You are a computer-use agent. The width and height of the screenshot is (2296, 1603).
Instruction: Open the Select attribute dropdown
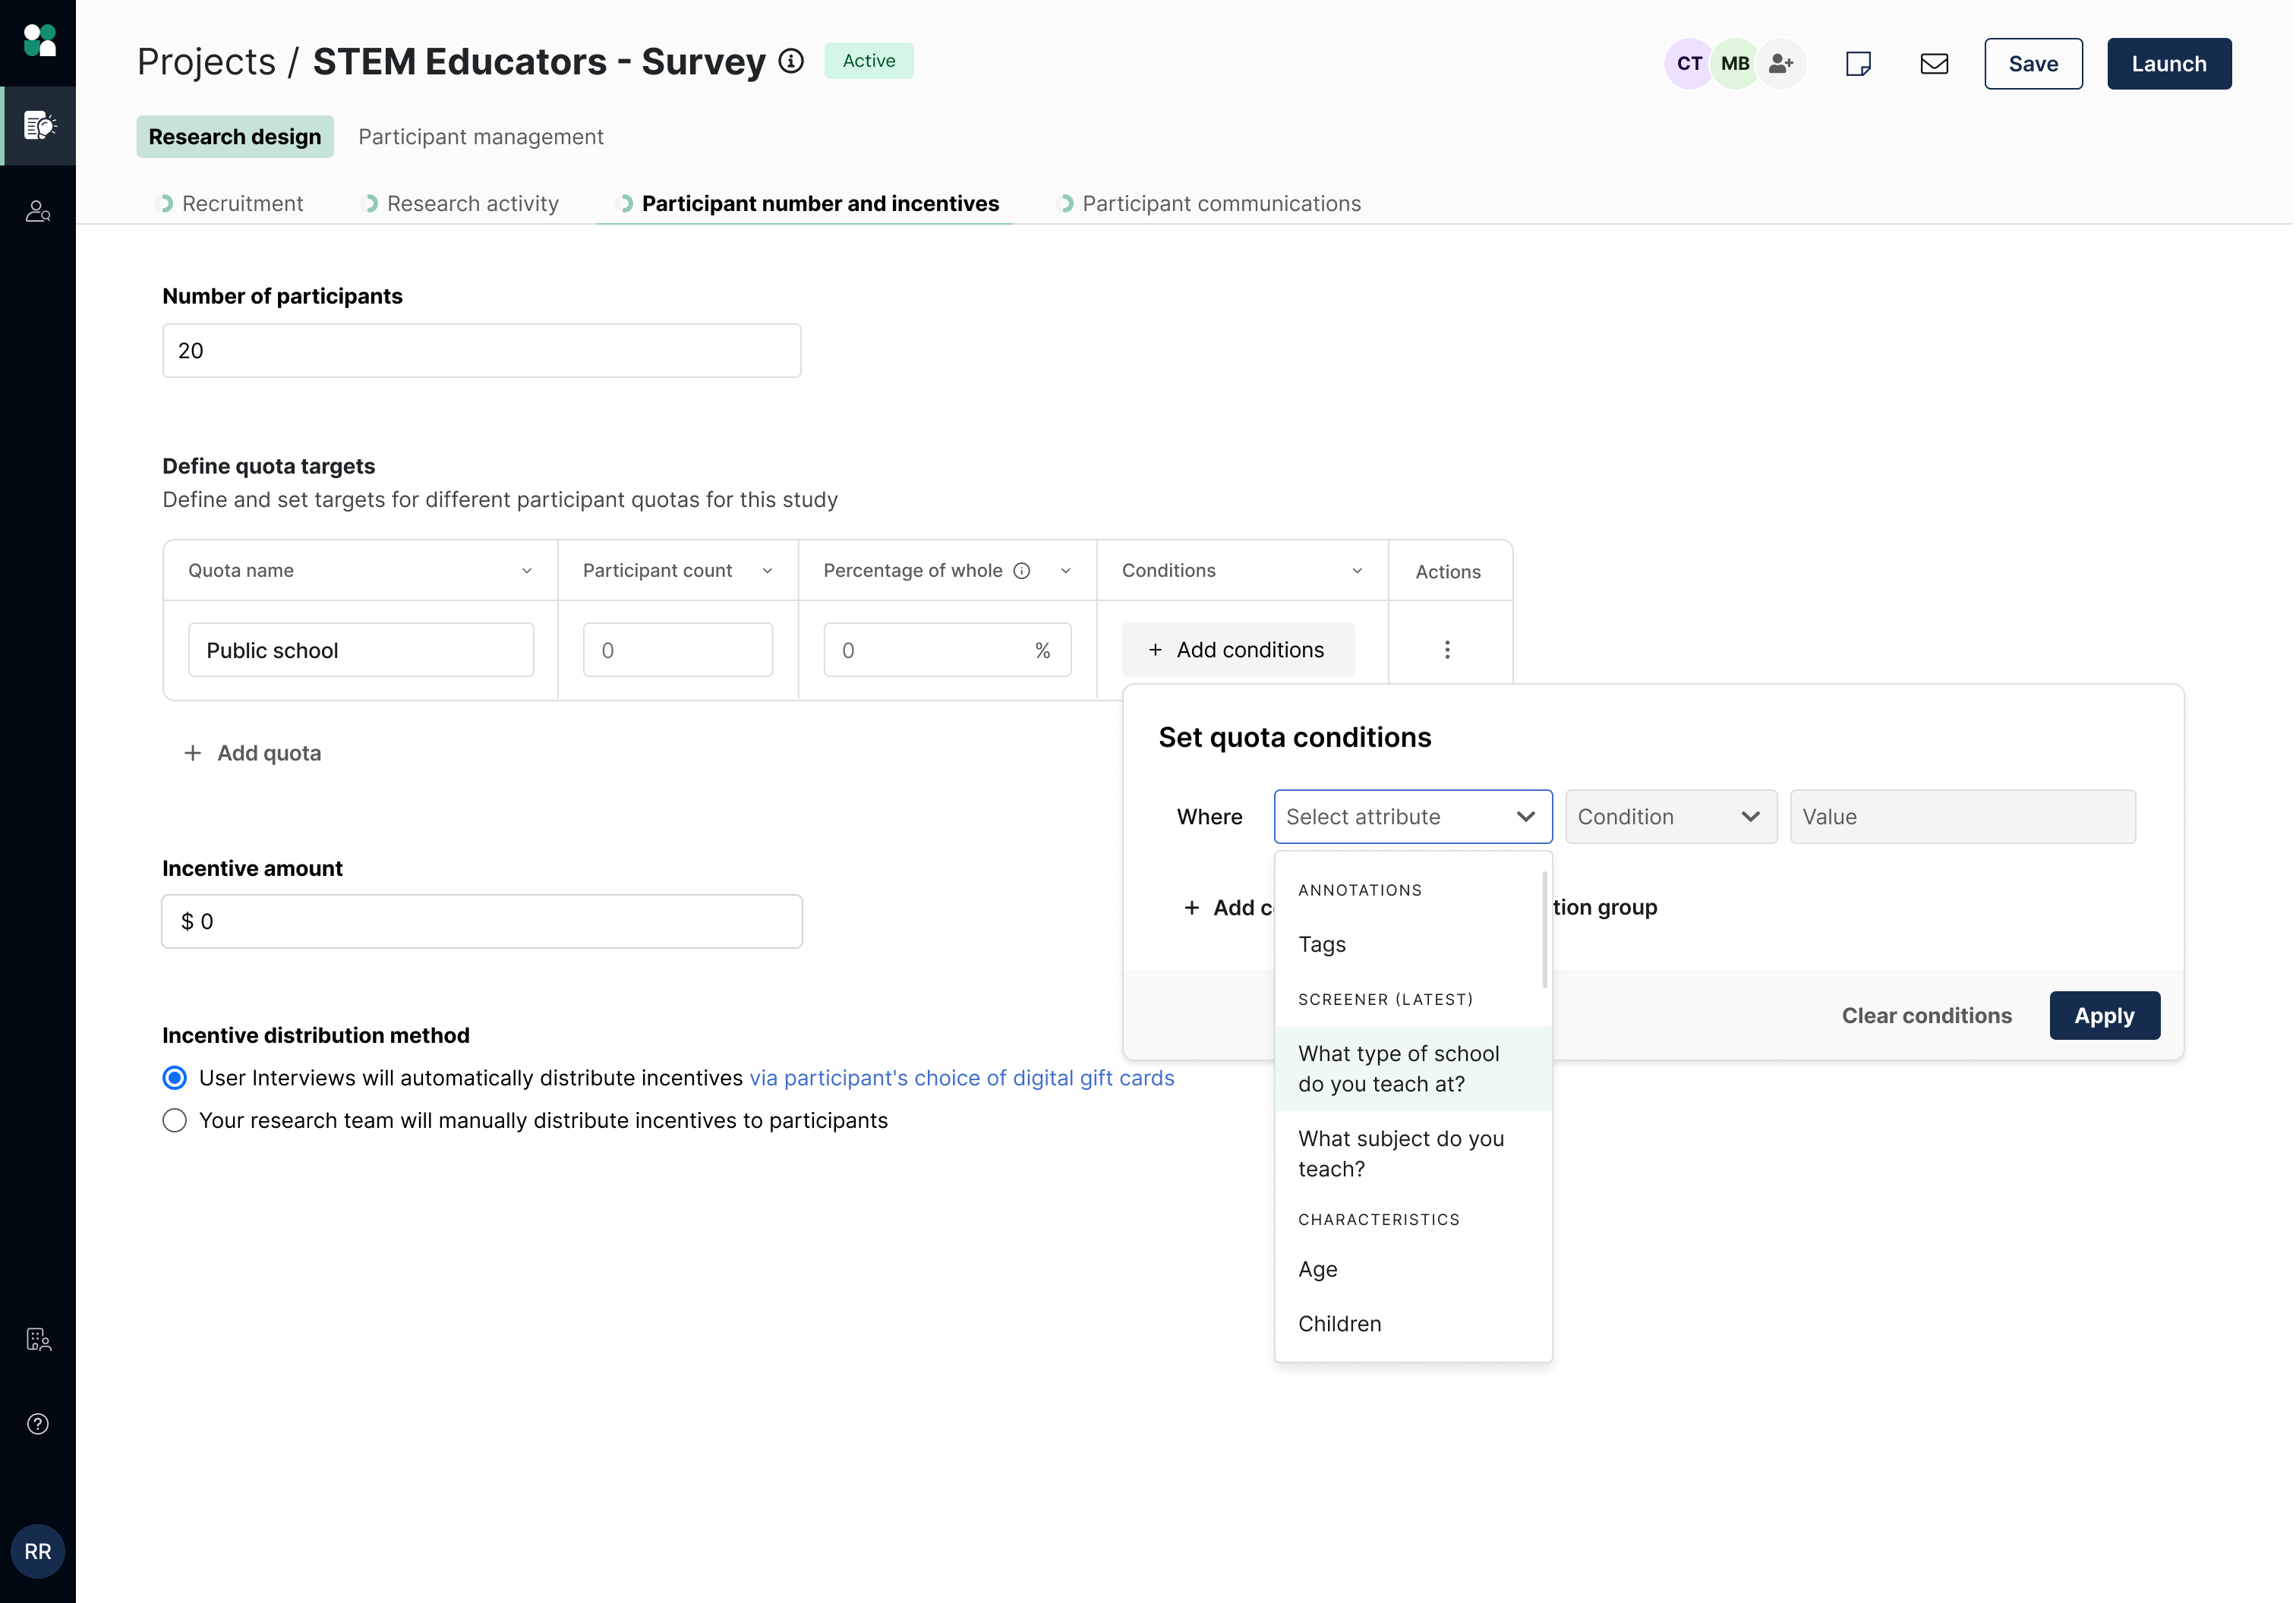click(x=1412, y=817)
